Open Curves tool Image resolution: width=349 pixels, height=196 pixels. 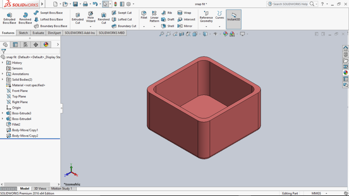pos(219,15)
